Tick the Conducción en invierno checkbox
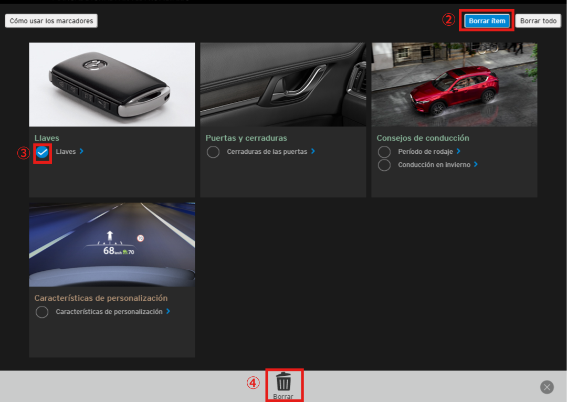Viewport: 567px width, 402px height. (x=384, y=165)
